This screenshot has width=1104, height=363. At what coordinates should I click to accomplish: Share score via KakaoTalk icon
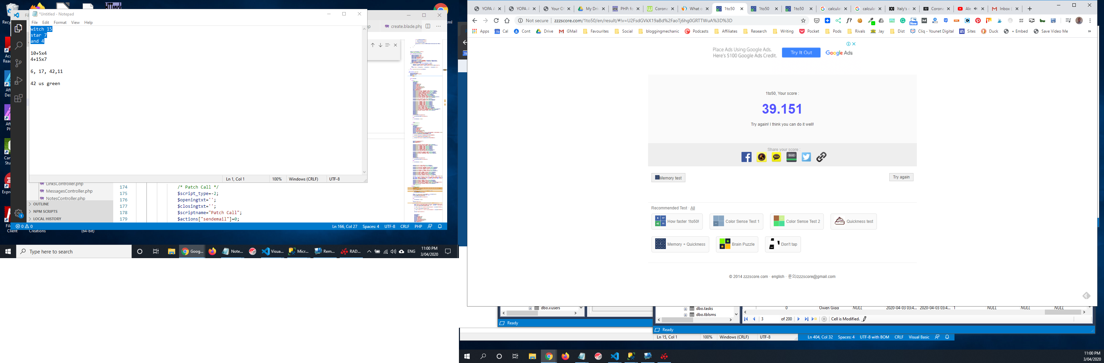point(776,157)
